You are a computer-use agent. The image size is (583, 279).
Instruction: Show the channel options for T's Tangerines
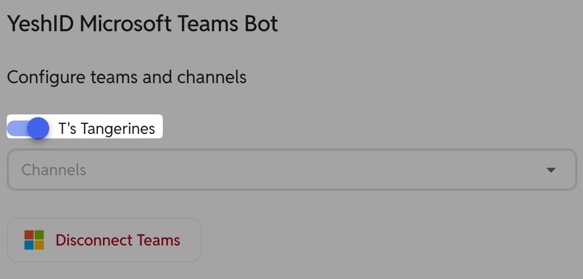click(x=292, y=170)
